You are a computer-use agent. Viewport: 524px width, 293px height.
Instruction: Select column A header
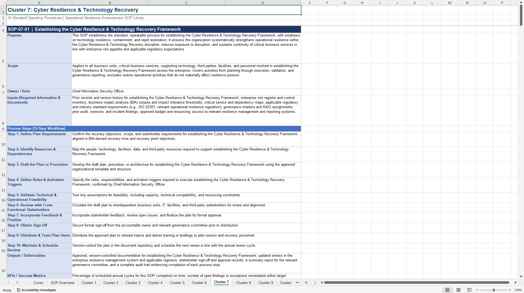pos(39,3)
